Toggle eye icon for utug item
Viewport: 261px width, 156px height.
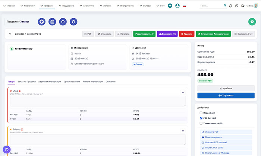coord(183,92)
